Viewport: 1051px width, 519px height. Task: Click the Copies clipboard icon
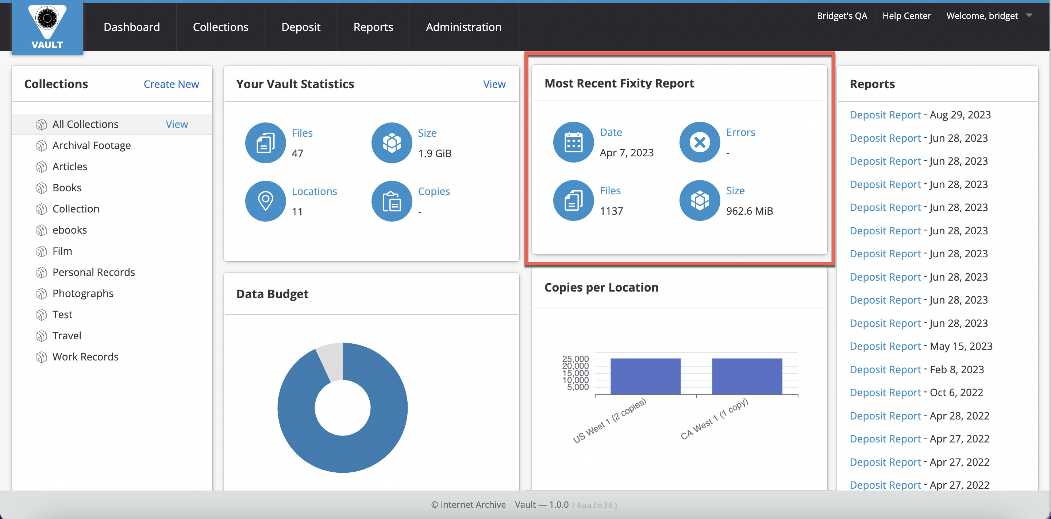(x=391, y=201)
